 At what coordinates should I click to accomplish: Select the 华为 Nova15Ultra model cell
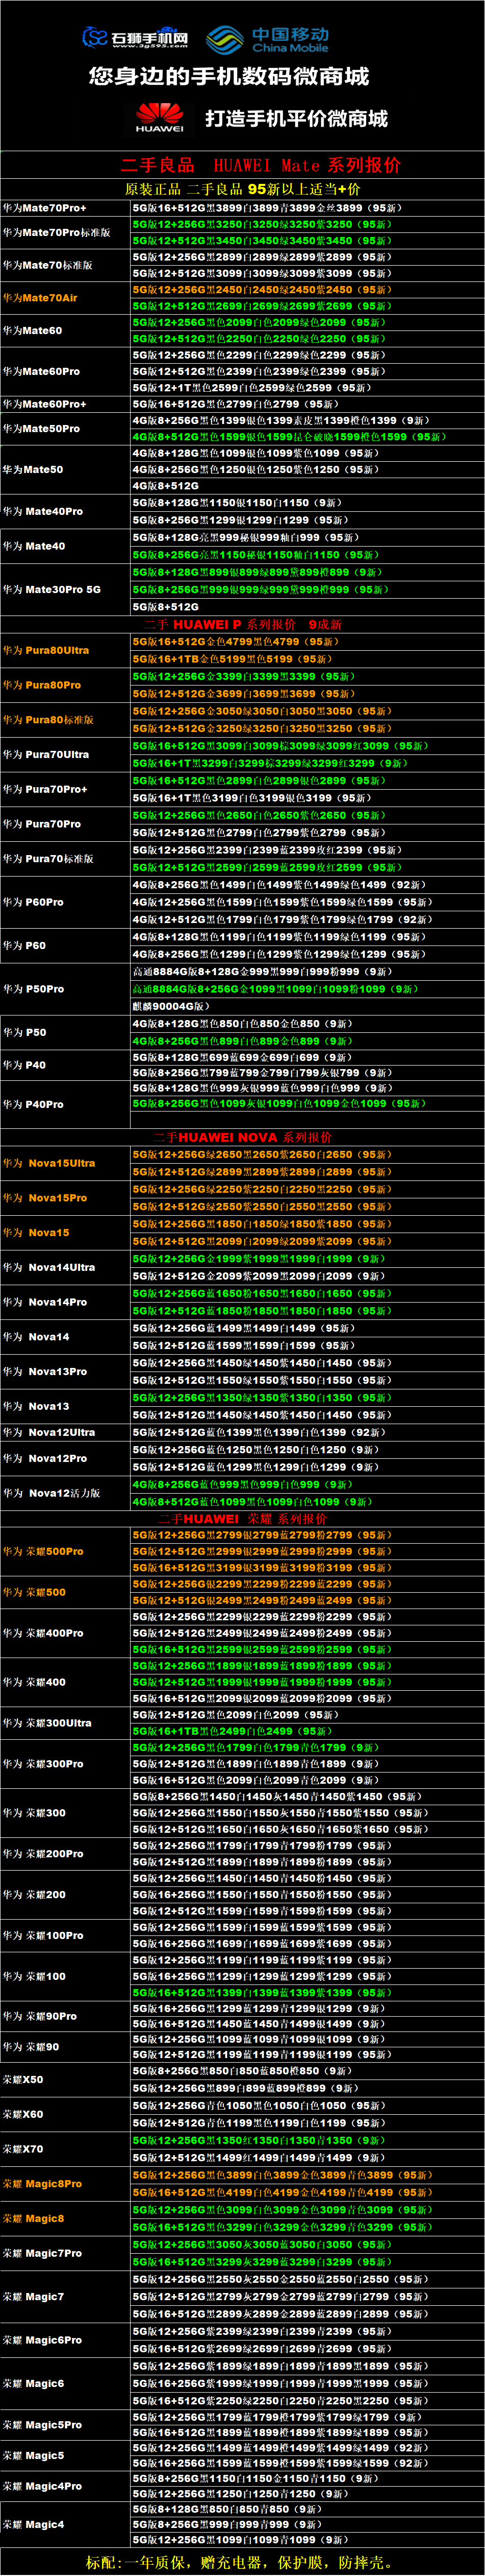pyautogui.click(x=66, y=1163)
